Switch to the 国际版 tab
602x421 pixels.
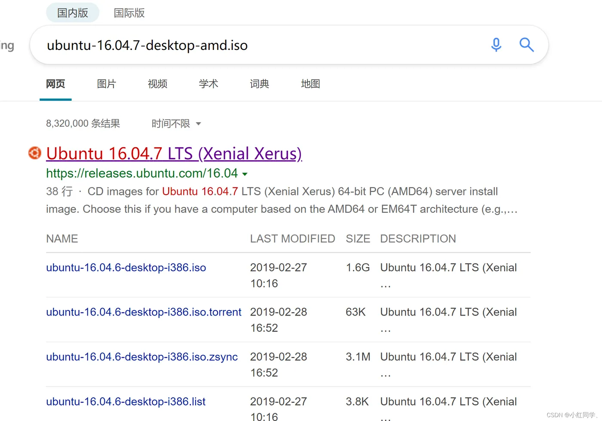coord(129,13)
